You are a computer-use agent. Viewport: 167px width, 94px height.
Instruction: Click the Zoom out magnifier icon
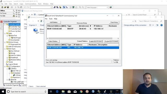point(83,7)
